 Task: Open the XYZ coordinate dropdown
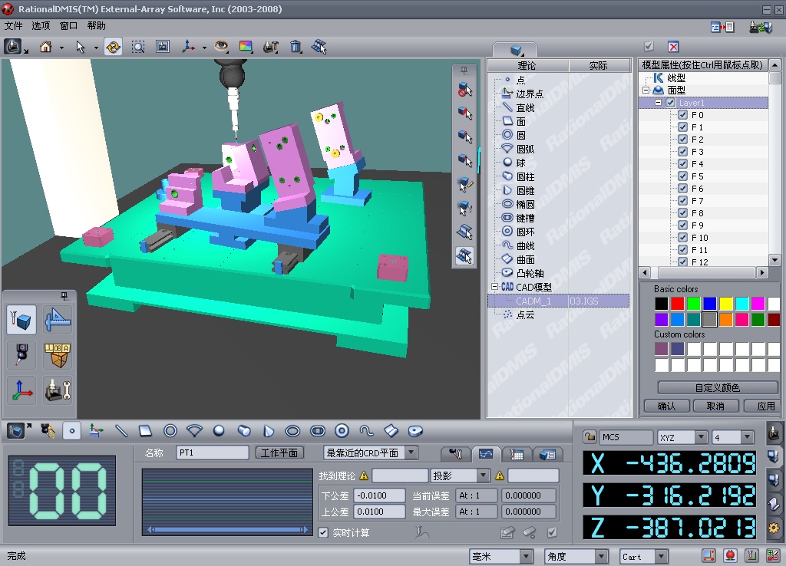(702, 437)
